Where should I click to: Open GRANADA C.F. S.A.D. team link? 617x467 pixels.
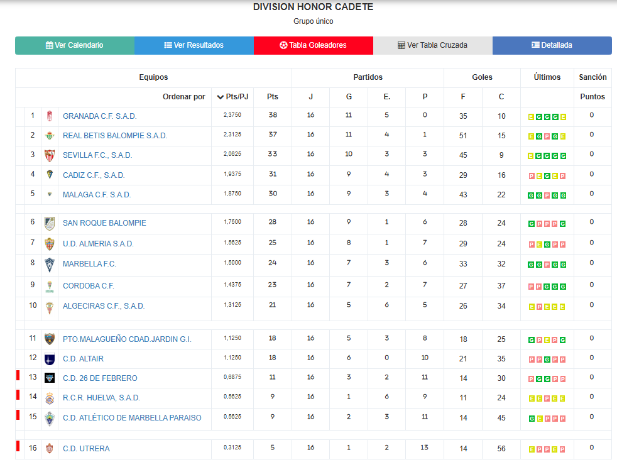click(99, 116)
